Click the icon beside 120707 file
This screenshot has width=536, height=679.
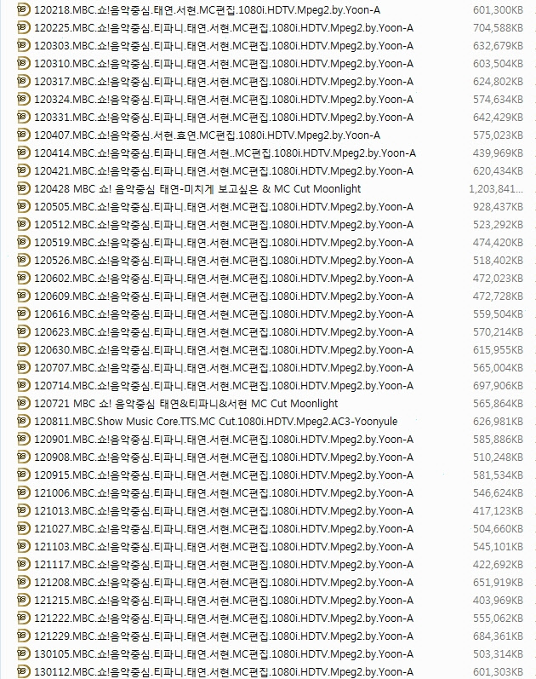point(24,367)
